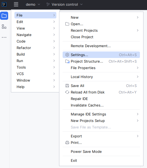The width and height of the screenshot is (147, 168).
Task: Toggle the hamburger main menu icon
Action: click(x=16, y=4)
